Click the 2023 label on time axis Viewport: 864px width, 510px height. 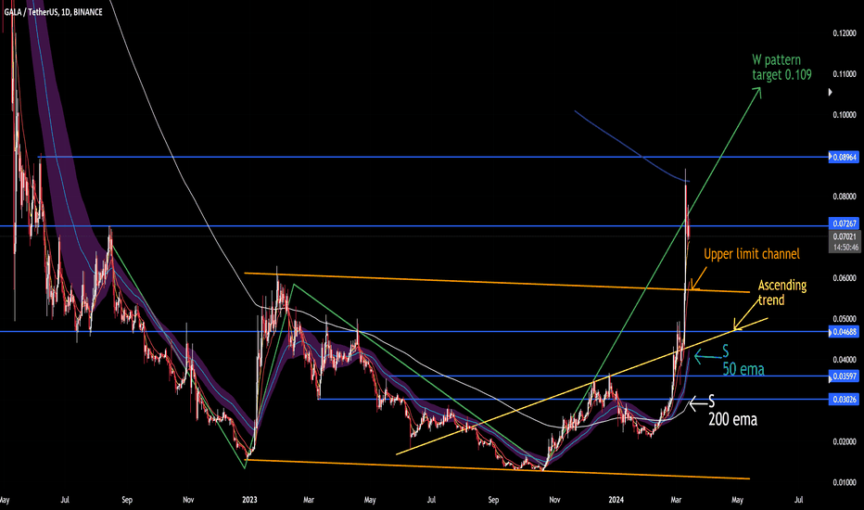pyautogui.click(x=249, y=500)
